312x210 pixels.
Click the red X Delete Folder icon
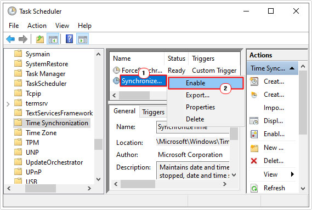tap(254, 161)
